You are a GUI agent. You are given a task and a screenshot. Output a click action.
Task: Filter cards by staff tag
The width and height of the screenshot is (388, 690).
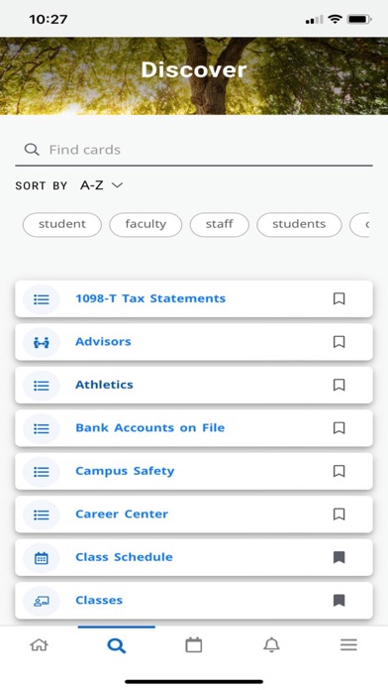pyautogui.click(x=220, y=224)
